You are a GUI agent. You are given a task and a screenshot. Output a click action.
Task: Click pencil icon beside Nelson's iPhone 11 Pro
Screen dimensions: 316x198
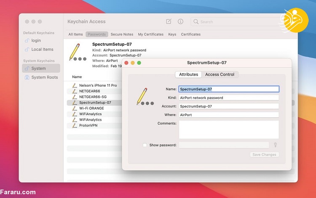75,86
